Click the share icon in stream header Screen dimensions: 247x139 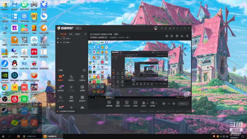coord(187,36)
